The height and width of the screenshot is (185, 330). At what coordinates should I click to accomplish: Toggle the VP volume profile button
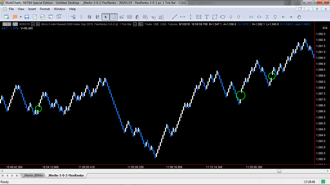click(15, 24)
